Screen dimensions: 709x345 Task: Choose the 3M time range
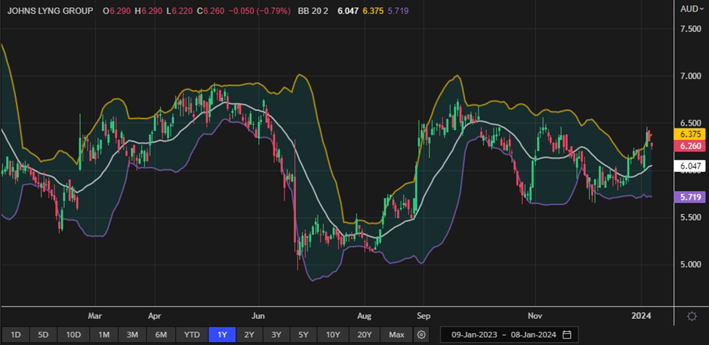pyautogui.click(x=132, y=335)
